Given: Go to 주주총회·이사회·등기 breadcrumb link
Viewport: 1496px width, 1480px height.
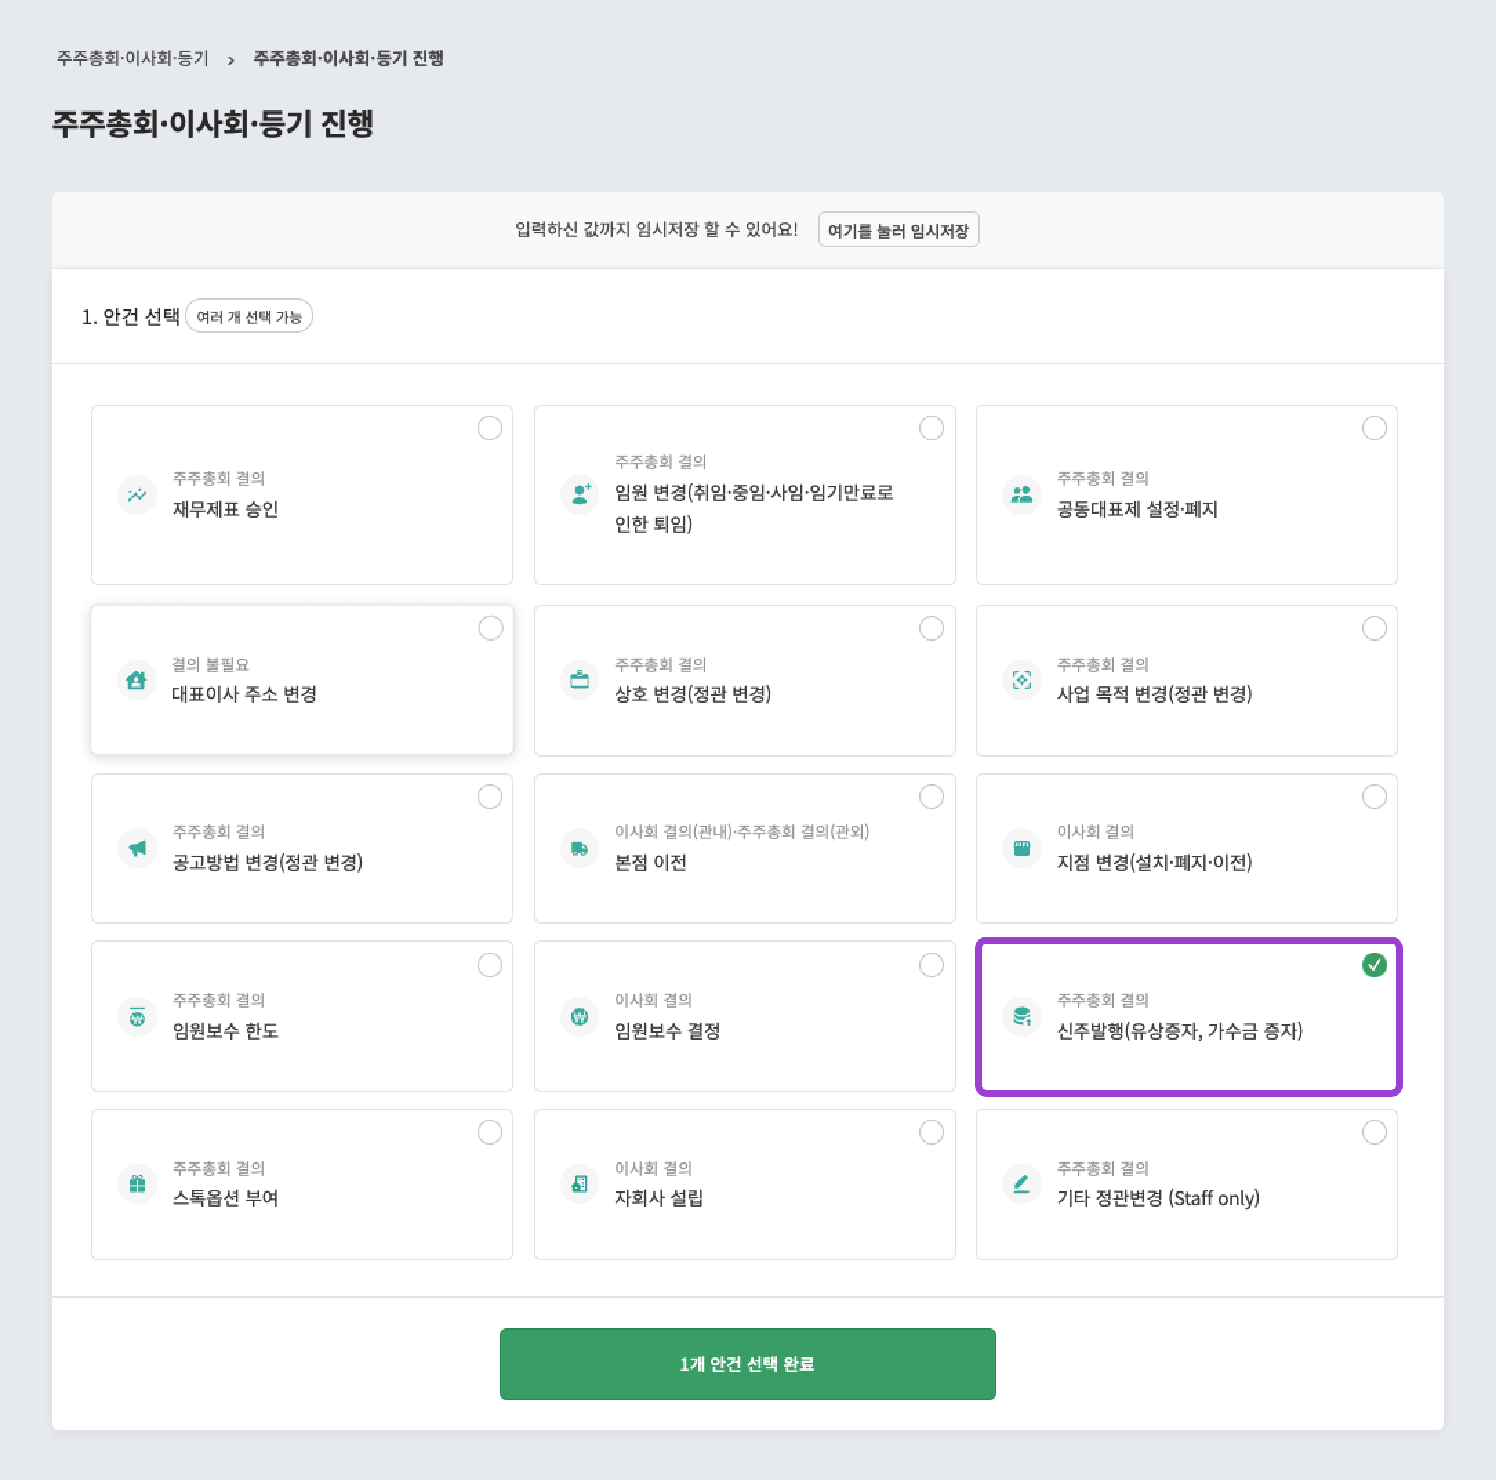Looking at the screenshot, I should tap(132, 58).
